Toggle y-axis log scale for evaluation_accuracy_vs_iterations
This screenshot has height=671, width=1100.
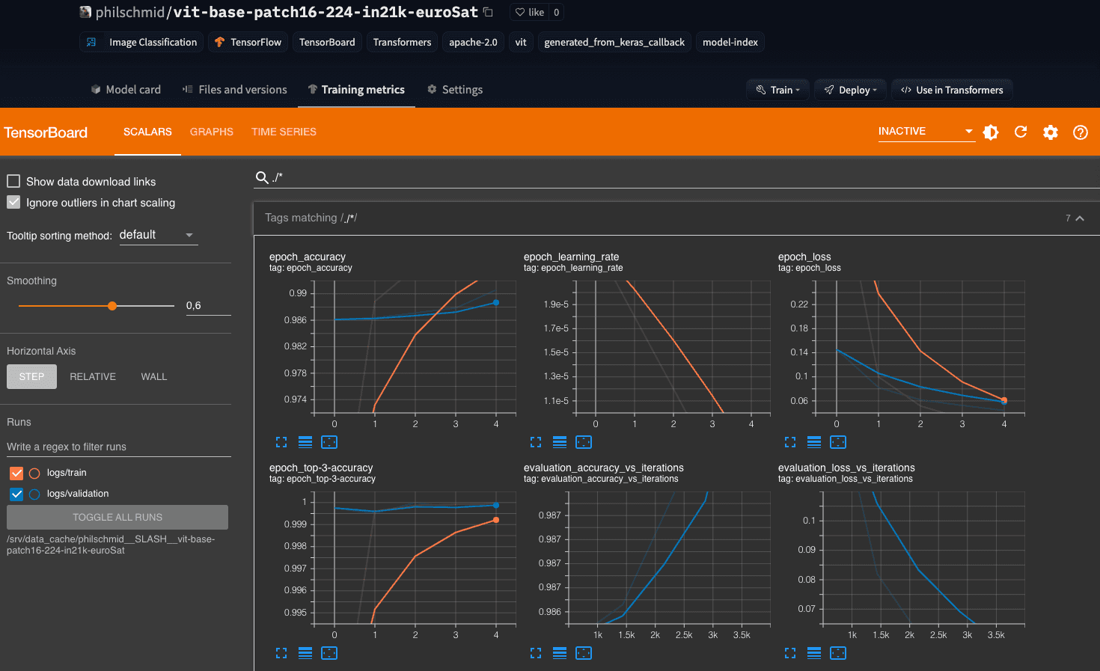(x=560, y=653)
